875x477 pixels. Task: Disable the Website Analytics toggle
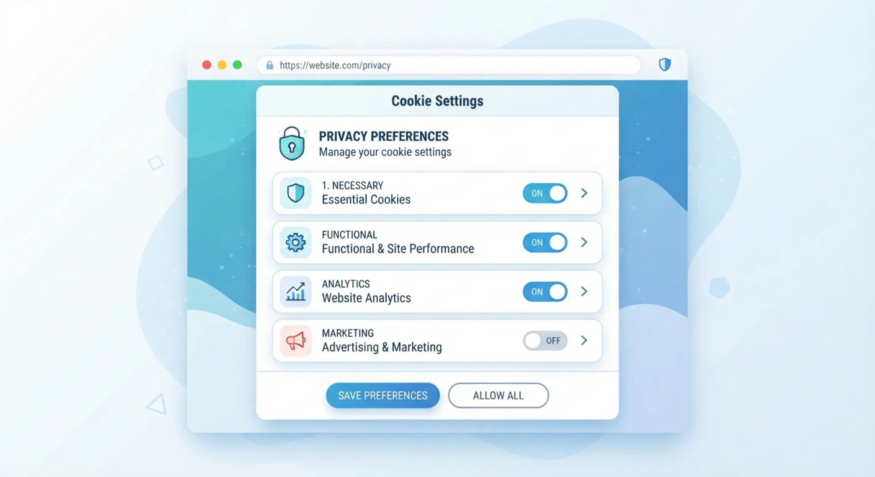[545, 291]
